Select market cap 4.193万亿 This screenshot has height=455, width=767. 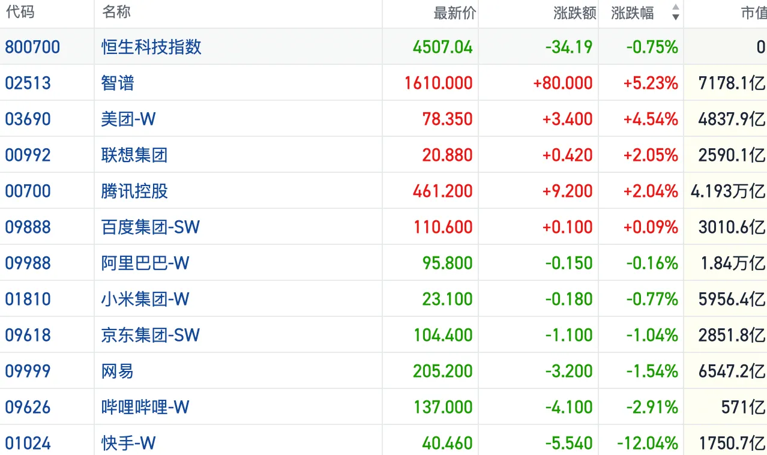coord(729,191)
